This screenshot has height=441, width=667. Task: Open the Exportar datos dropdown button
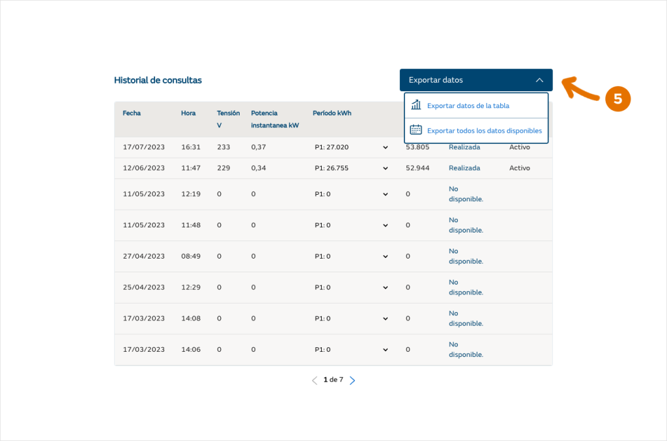(x=475, y=80)
